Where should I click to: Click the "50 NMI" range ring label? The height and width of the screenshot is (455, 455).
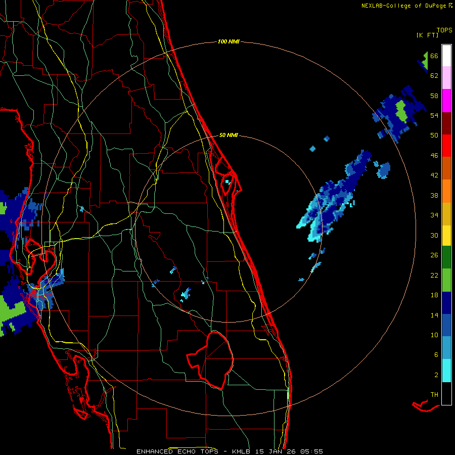pos(229,135)
